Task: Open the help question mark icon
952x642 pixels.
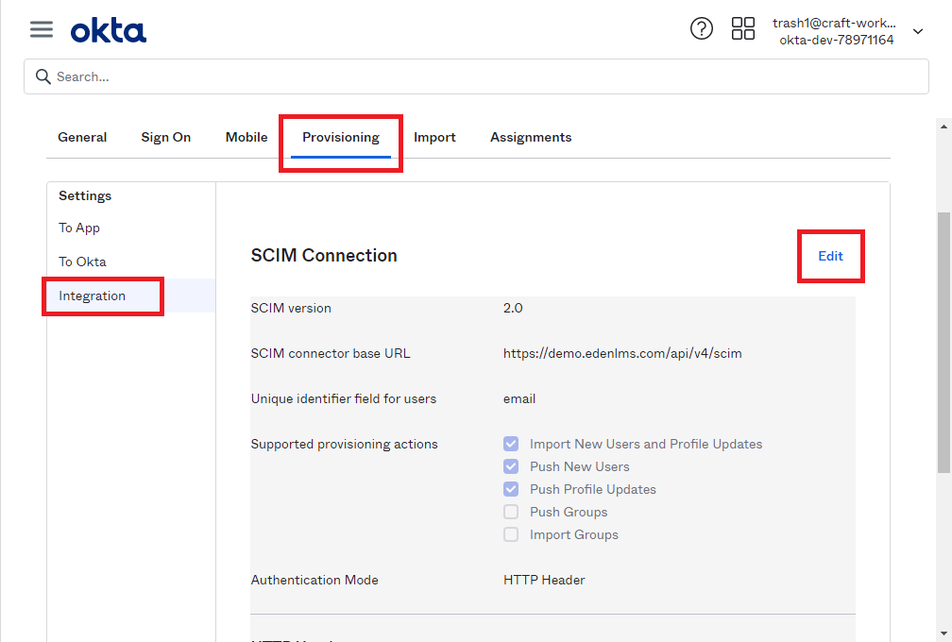Action: point(701,28)
